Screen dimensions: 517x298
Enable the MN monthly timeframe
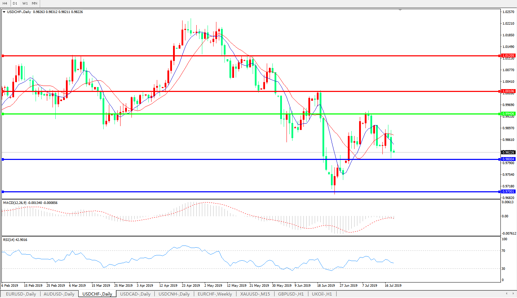coord(35,3)
